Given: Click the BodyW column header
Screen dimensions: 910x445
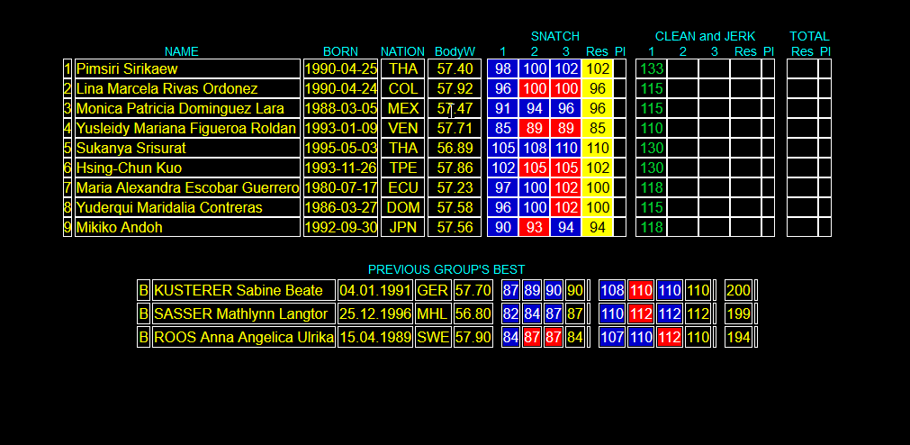Looking at the screenshot, I should point(455,51).
